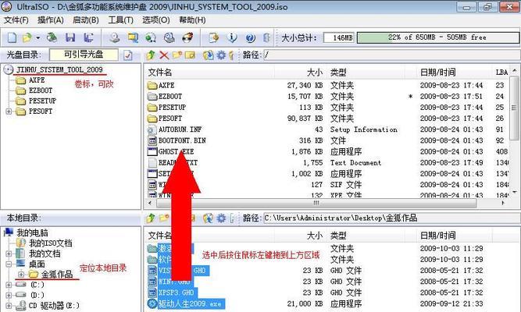521x312 pixels.
Task: Open an ISO file with the folder icon
Action: coord(27,38)
